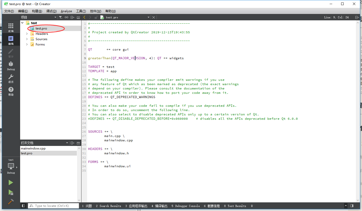Build the project with the hammer icon
362x211 pixels.
pyautogui.click(x=11, y=202)
